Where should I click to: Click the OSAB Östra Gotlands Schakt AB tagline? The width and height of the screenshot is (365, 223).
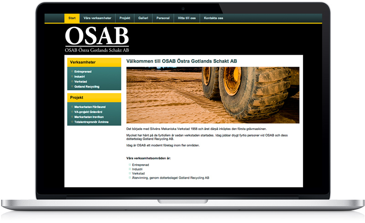tap(97, 50)
